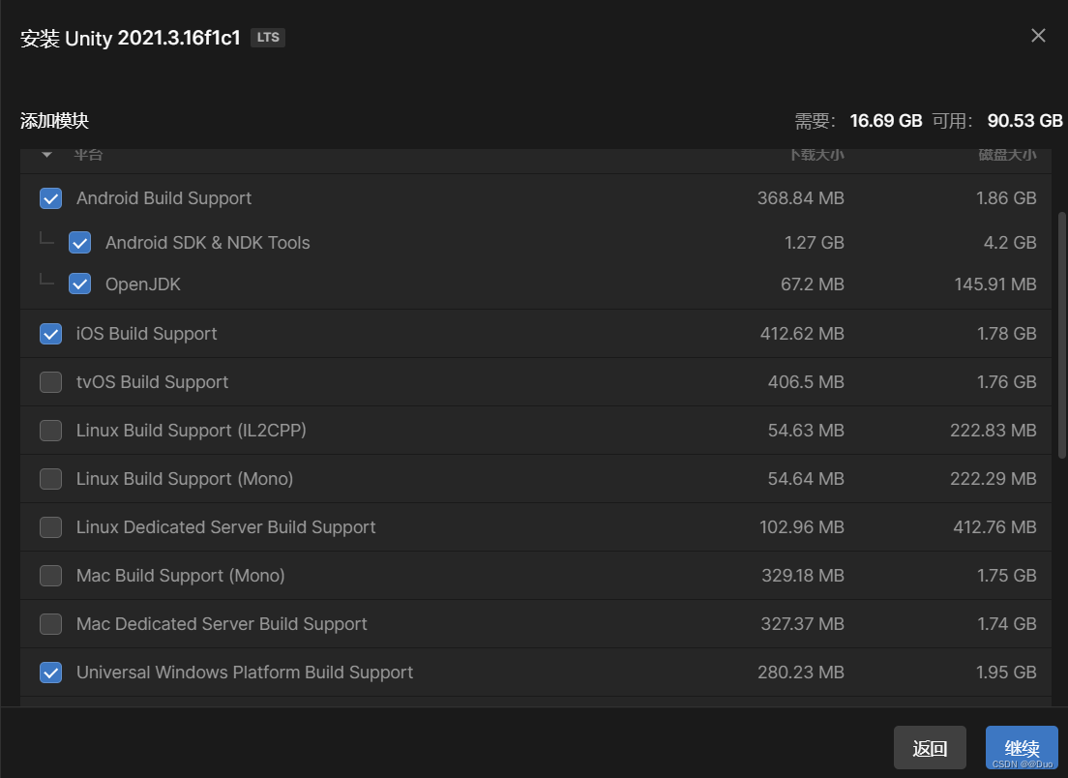1068x778 pixels.
Task: Click the required 16.69 GB value
Action: [886, 121]
